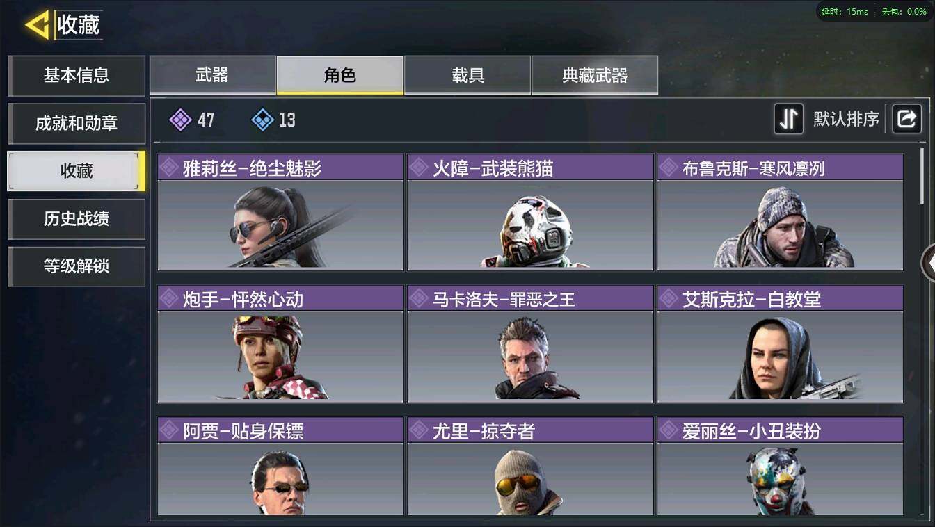Open 成就和勋章 sidebar section
Screen dimensions: 935x527
(x=77, y=124)
